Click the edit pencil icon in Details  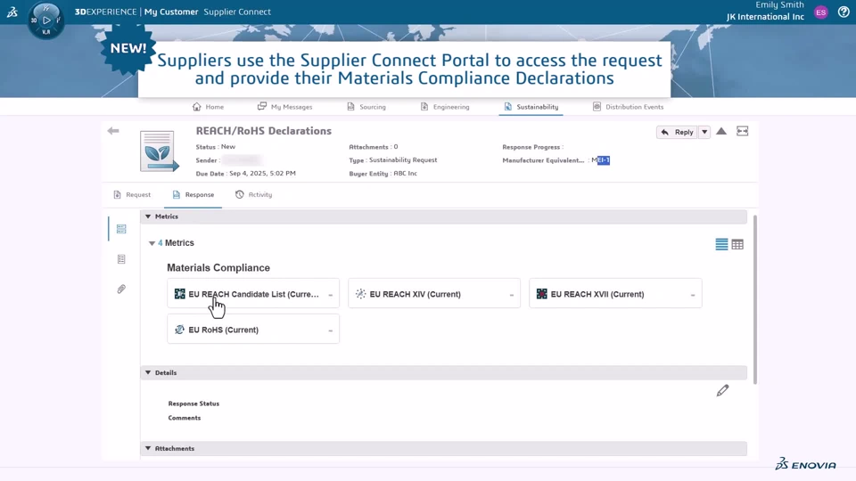coord(722,390)
